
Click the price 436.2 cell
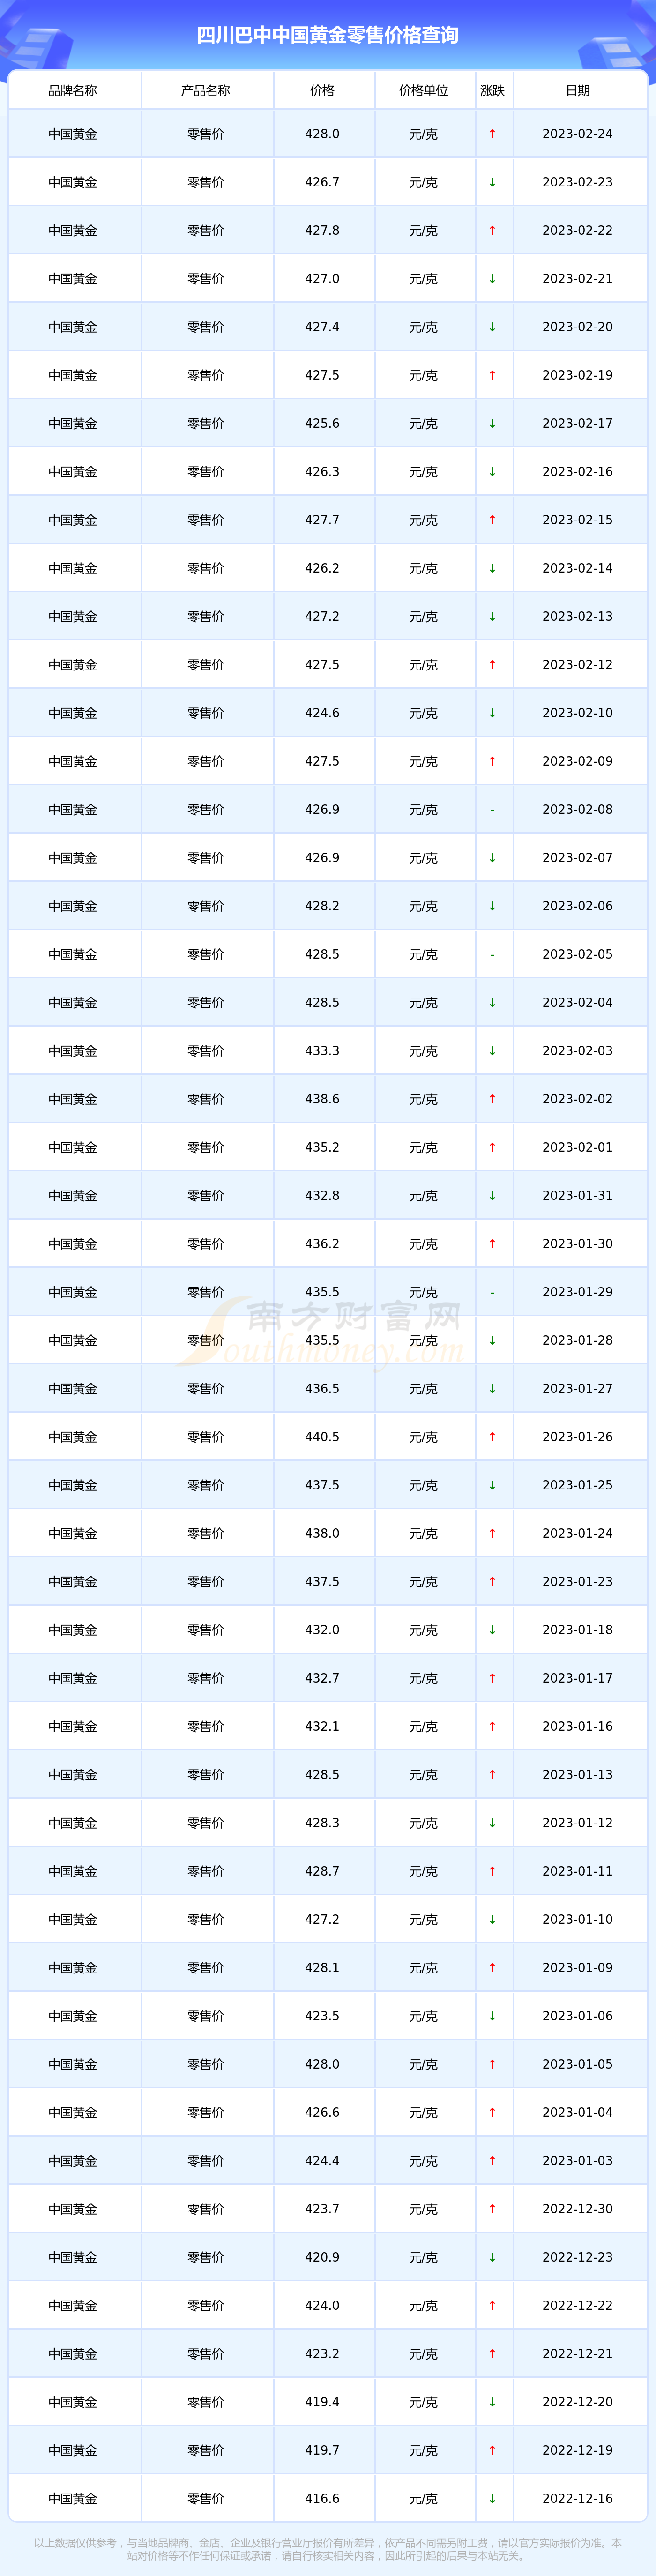[x=322, y=1244]
